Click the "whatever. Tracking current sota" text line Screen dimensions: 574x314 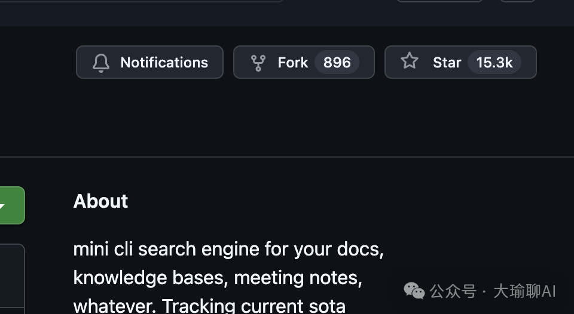point(209,305)
